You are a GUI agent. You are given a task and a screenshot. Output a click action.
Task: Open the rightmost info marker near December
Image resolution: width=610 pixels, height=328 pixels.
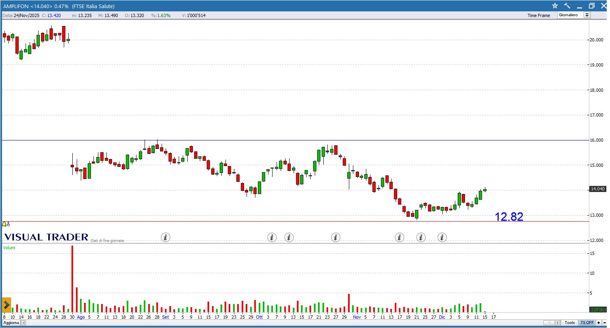[x=442, y=237]
